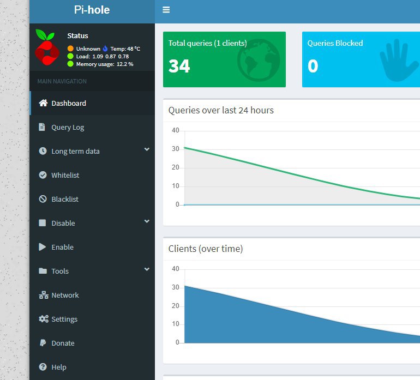Click the Queries Blocked blue card
The height and width of the screenshot is (380, 420).
pyautogui.click(x=361, y=59)
